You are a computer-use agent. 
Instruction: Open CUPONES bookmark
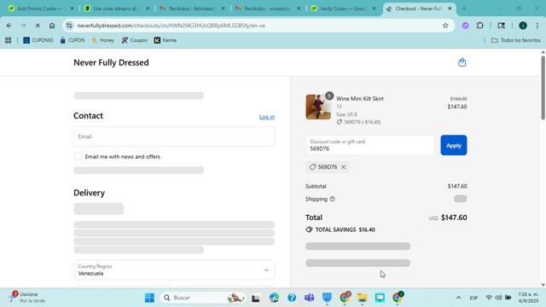pyautogui.click(x=38, y=40)
